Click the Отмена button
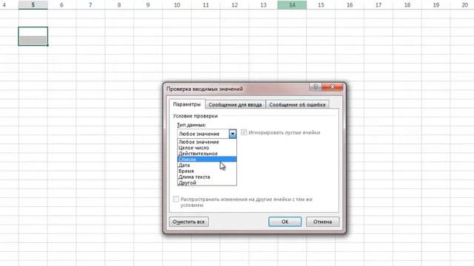Viewport: 474px width, 266px height. click(323, 222)
